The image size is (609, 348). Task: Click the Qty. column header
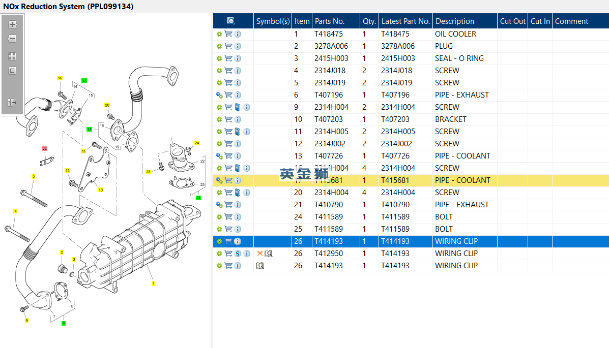[x=369, y=21]
